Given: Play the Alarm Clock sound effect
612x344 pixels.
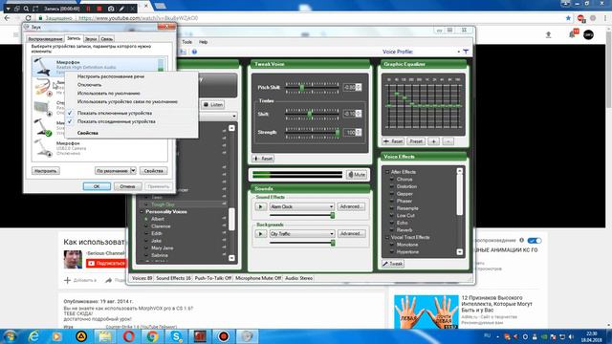Looking at the screenshot, I should pos(261,206).
